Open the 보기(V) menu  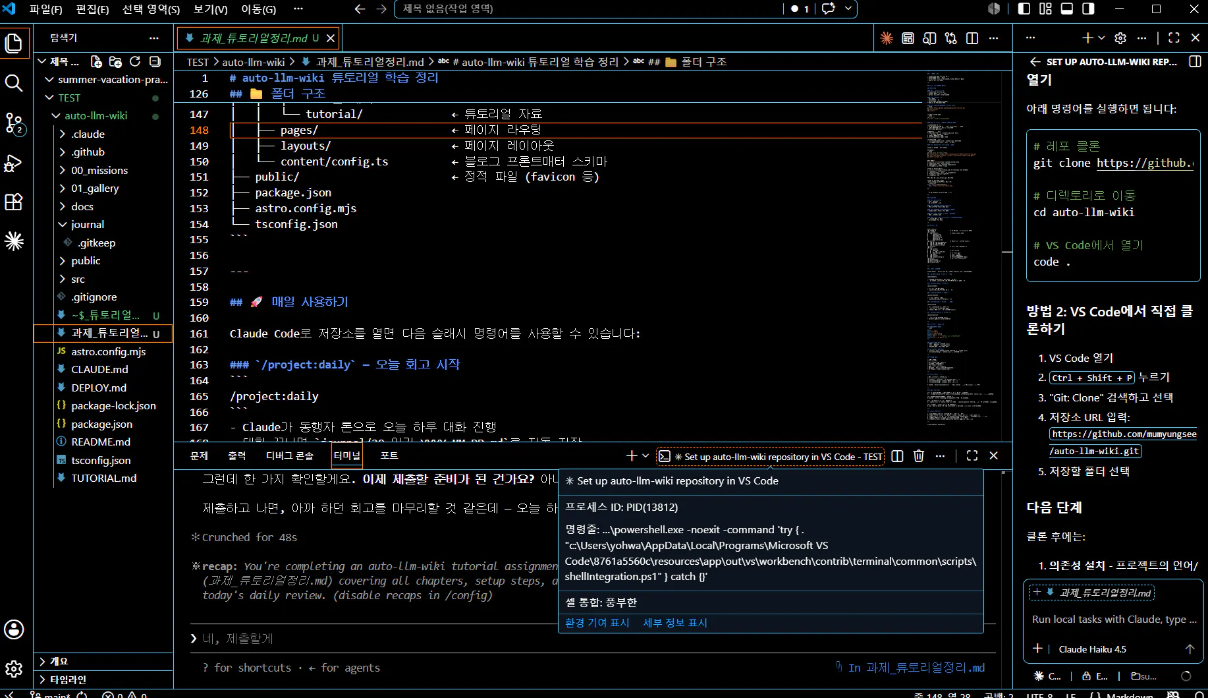click(211, 9)
